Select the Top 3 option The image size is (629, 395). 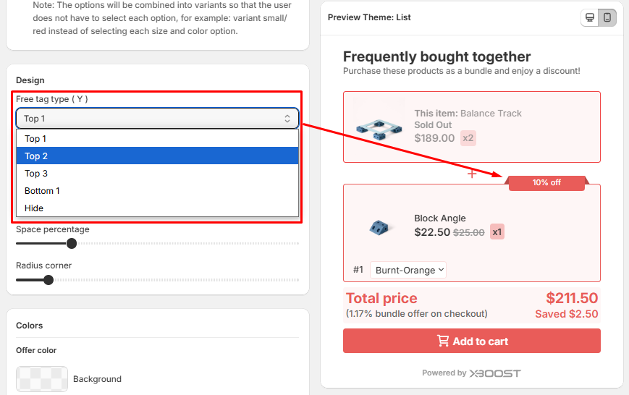click(x=36, y=174)
